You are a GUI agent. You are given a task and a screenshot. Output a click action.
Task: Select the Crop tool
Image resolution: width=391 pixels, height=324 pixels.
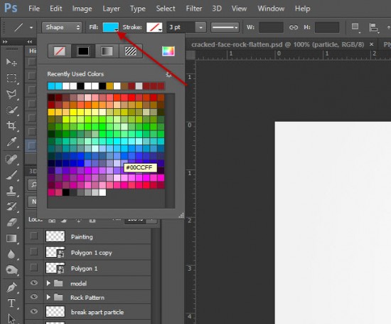click(11, 125)
